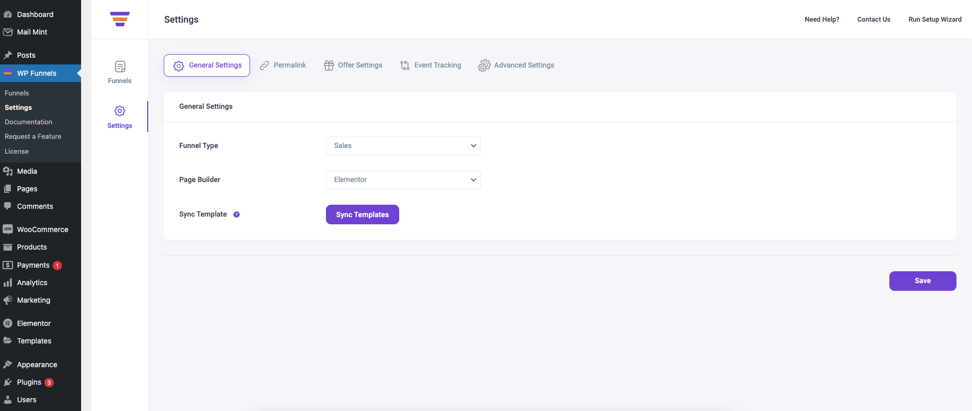Image resolution: width=972 pixels, height=411 pixels.
Task: Select the Settings gear in side panel
Action: tap(120, 111)
